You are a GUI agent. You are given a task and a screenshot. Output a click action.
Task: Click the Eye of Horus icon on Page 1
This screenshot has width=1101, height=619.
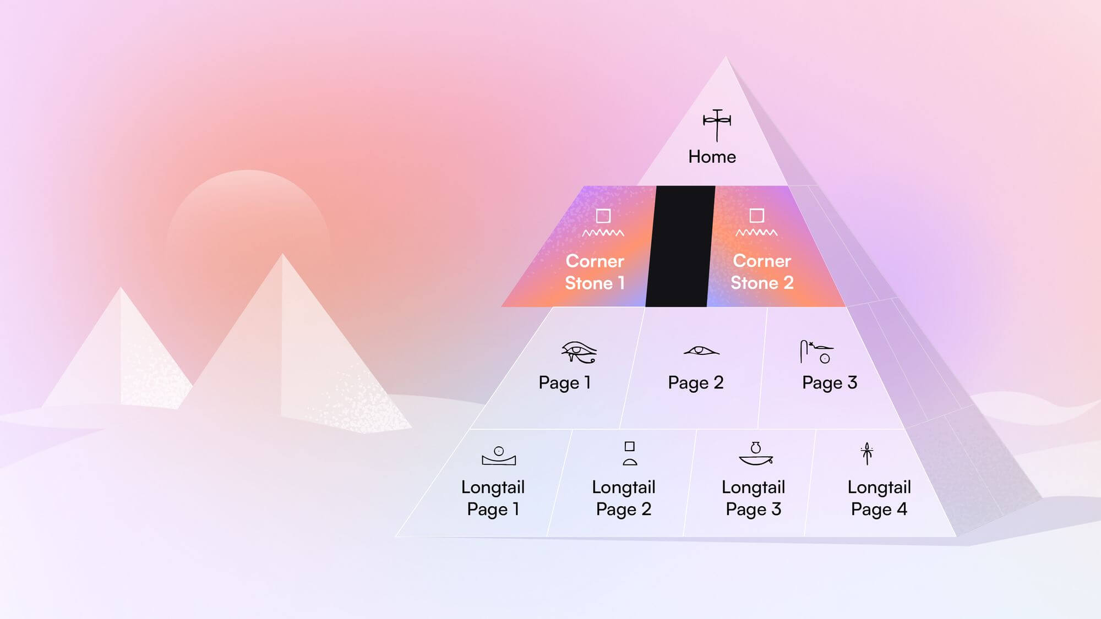(577, 352)
